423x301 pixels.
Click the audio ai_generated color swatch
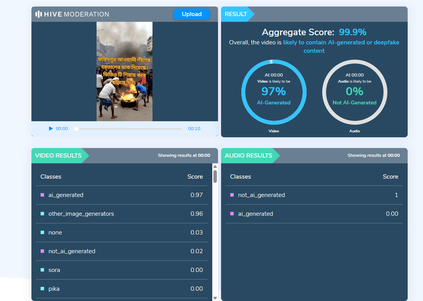pyautogui.click(x=232, y=213)
